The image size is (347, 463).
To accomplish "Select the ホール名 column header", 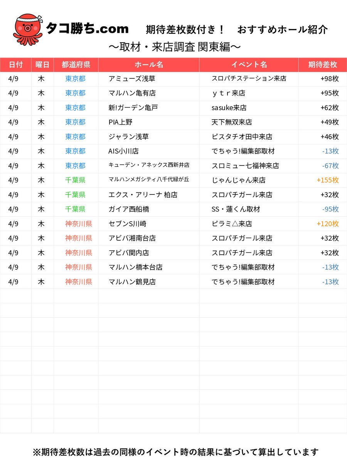I will pyautogui.click(x=149, y=65).
